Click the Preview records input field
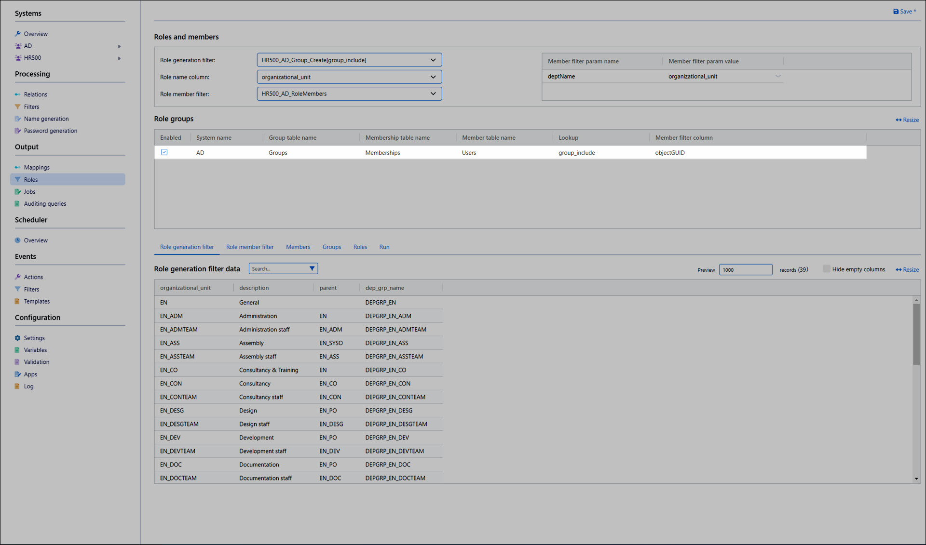 pos(745,270)
